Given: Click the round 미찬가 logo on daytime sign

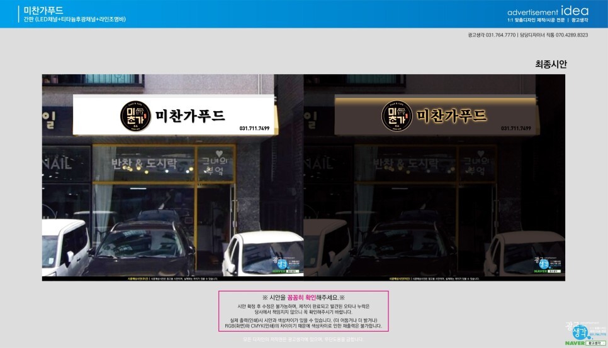Looking at the screenshot, I should coord(135,116).
